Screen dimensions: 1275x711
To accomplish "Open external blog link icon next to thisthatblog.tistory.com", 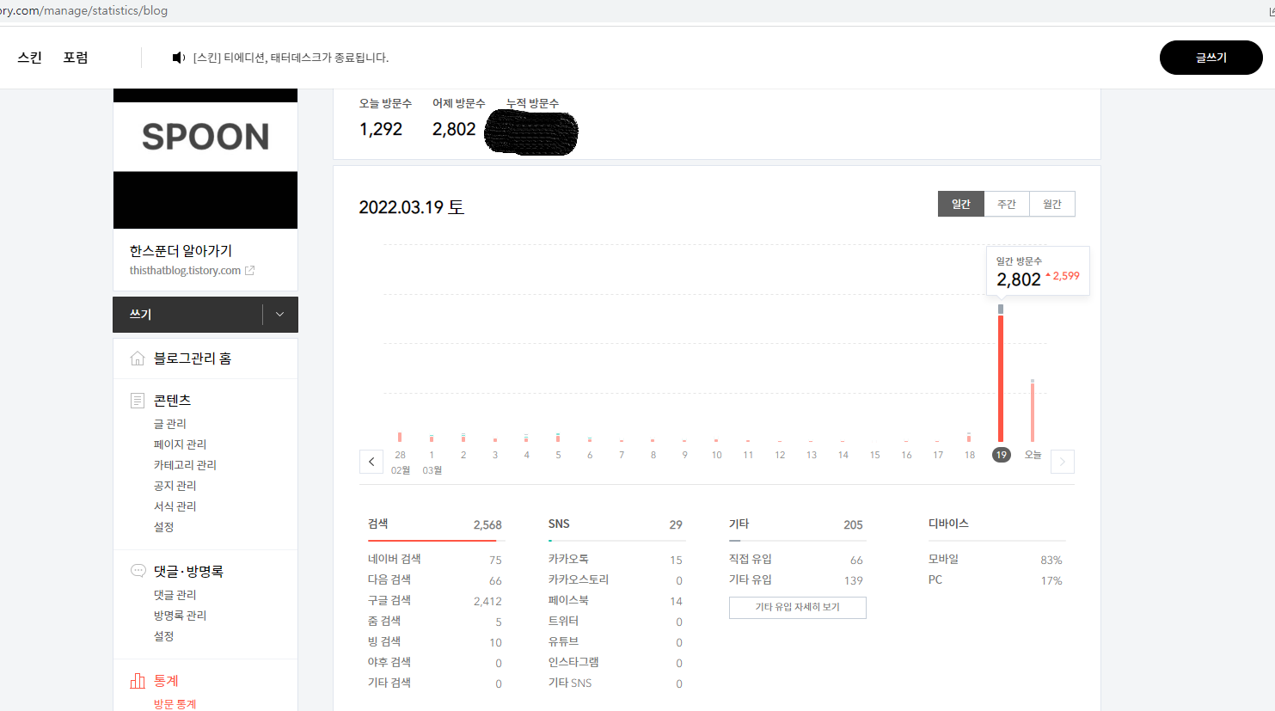I will coord(249,271).
